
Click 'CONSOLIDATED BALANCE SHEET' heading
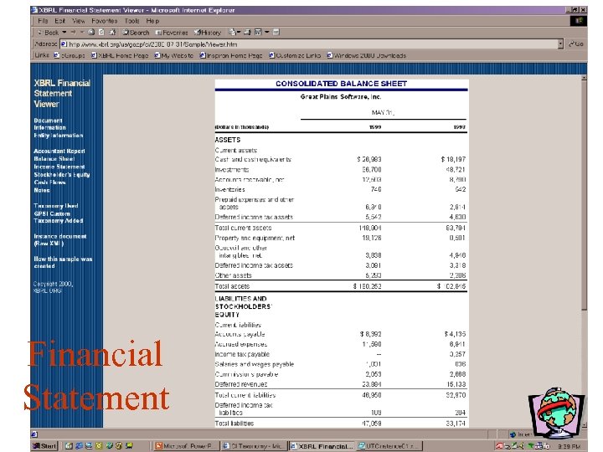point(341,84)
